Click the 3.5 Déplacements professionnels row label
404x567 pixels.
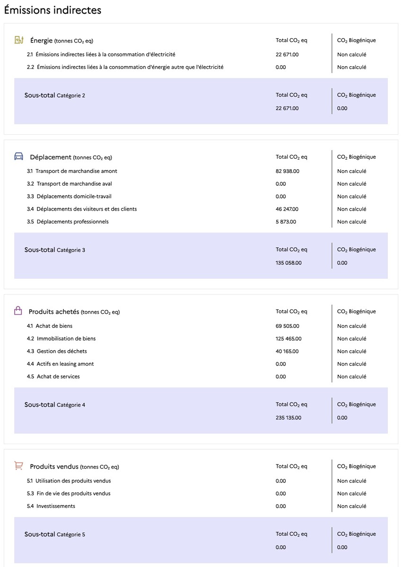[x=68, y=222]
